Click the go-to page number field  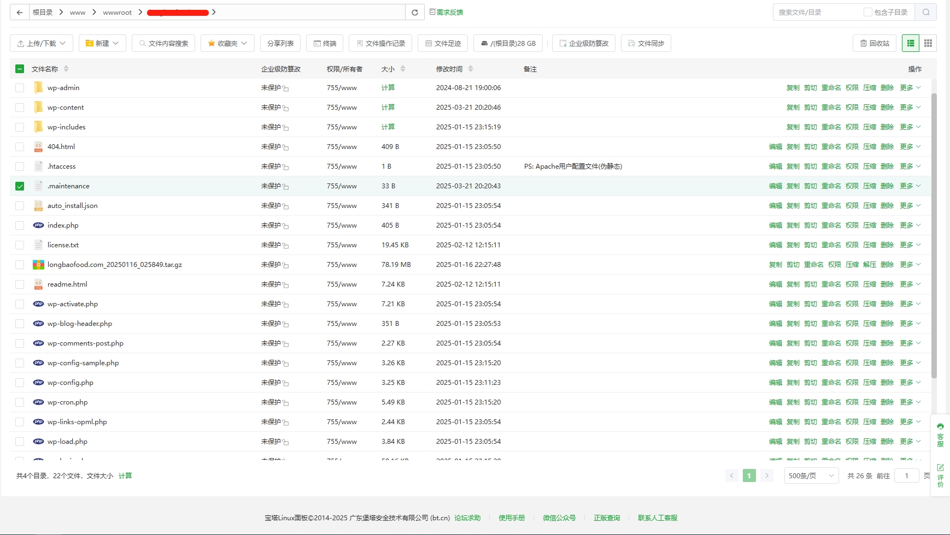[906, 475]
